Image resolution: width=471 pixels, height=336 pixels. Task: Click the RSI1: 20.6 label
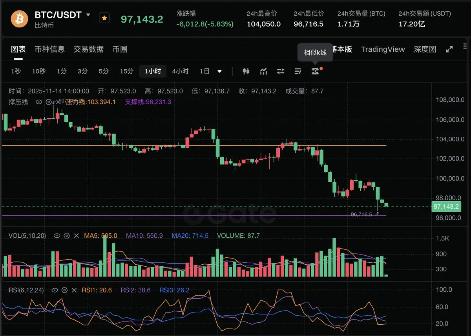[97, 290]
